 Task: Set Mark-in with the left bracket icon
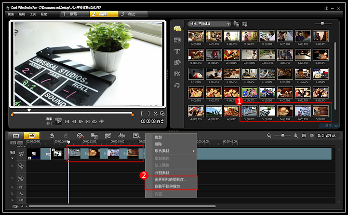click(x=142, y=114)
